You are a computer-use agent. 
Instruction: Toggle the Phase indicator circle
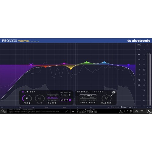point(92,92)
